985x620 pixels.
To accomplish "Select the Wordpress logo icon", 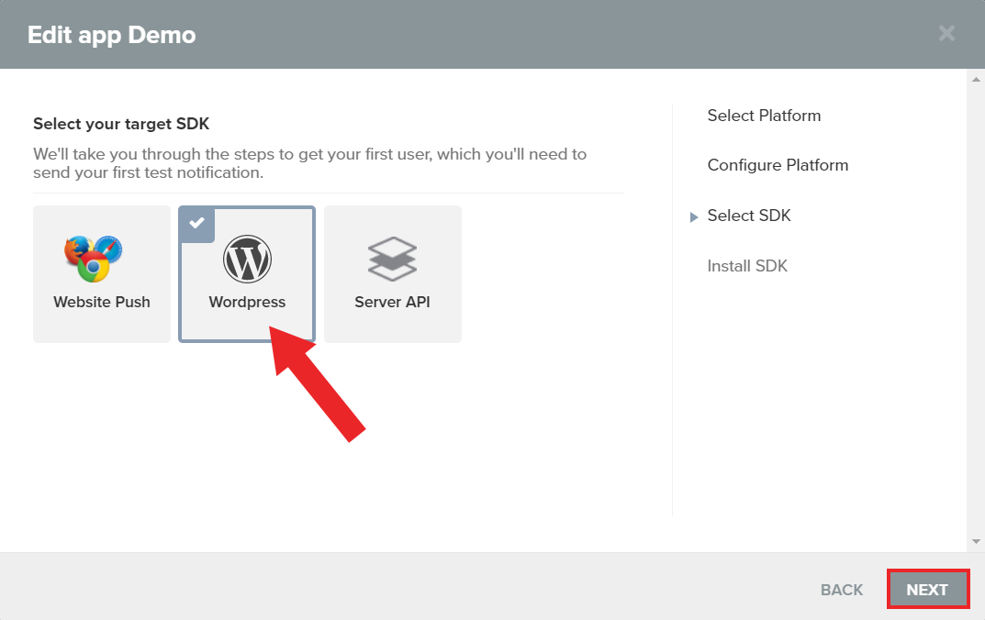I will [x=246, y=259].
